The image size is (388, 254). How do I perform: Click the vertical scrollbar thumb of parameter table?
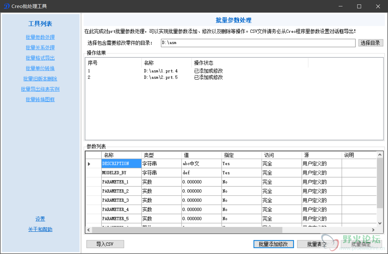pos(380,183)
